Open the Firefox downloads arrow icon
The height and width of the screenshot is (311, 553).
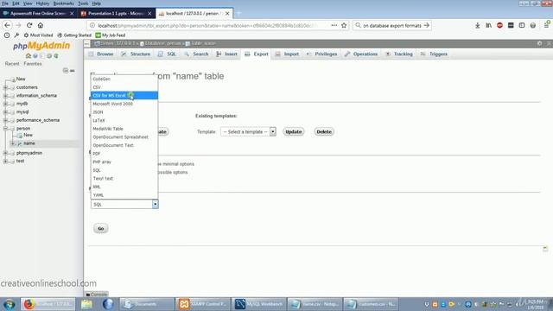coord(477,25)
